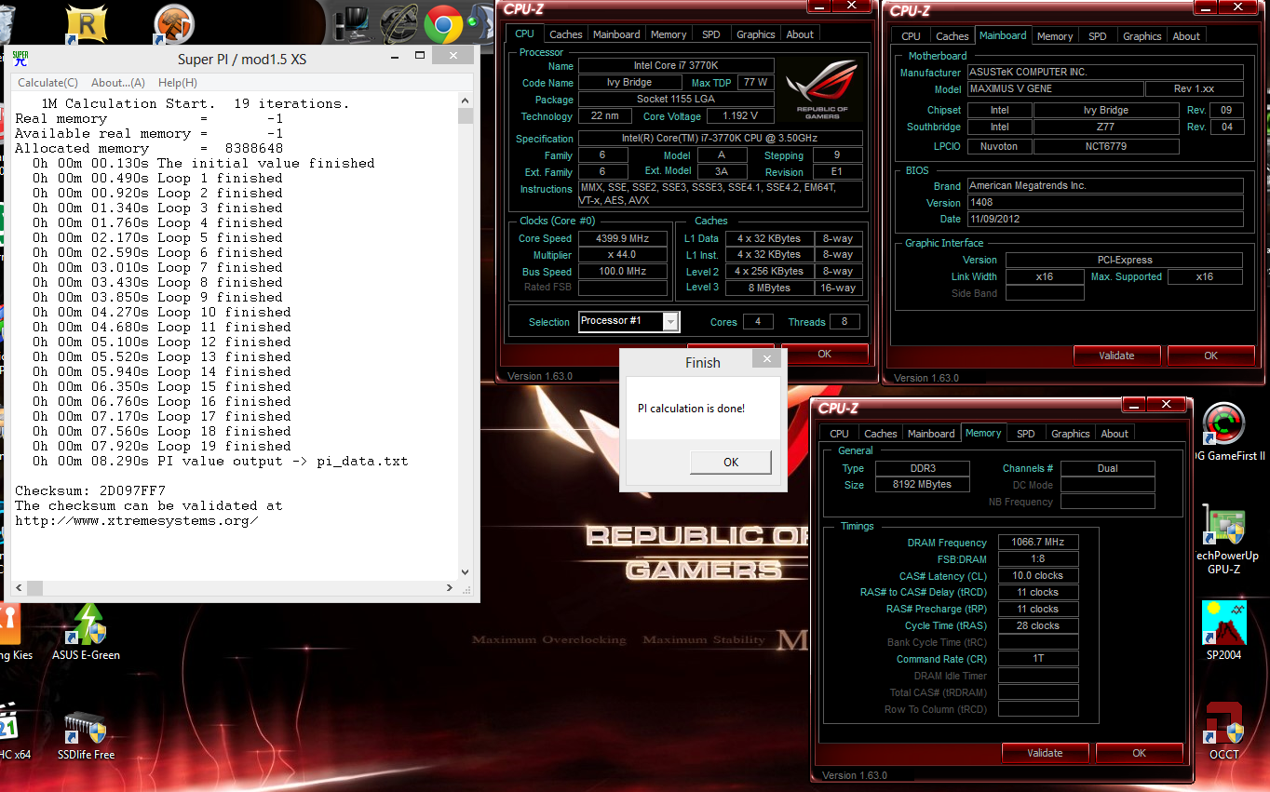
Task: Close the Finish dialog with X
Action: (767, 358)
